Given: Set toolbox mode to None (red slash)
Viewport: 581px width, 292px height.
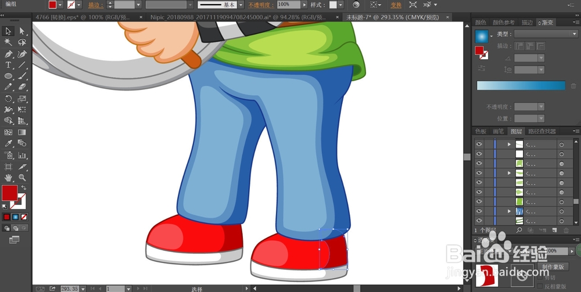Looking at the screenshot, I should coord(24,217).
